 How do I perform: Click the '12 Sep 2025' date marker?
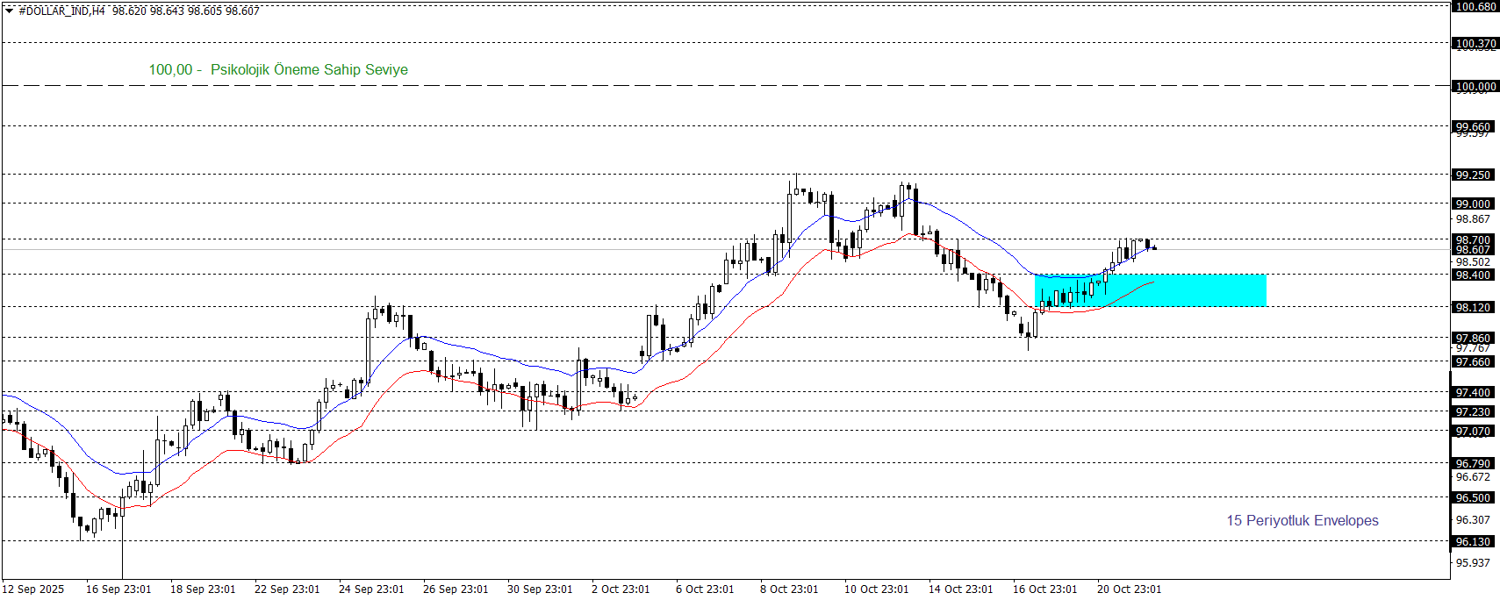click(x=33, y=589)
